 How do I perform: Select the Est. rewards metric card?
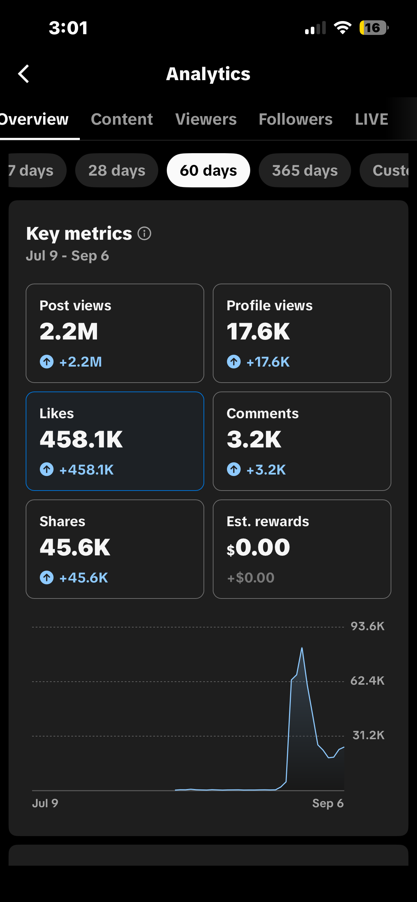click(x=302, y=549)
